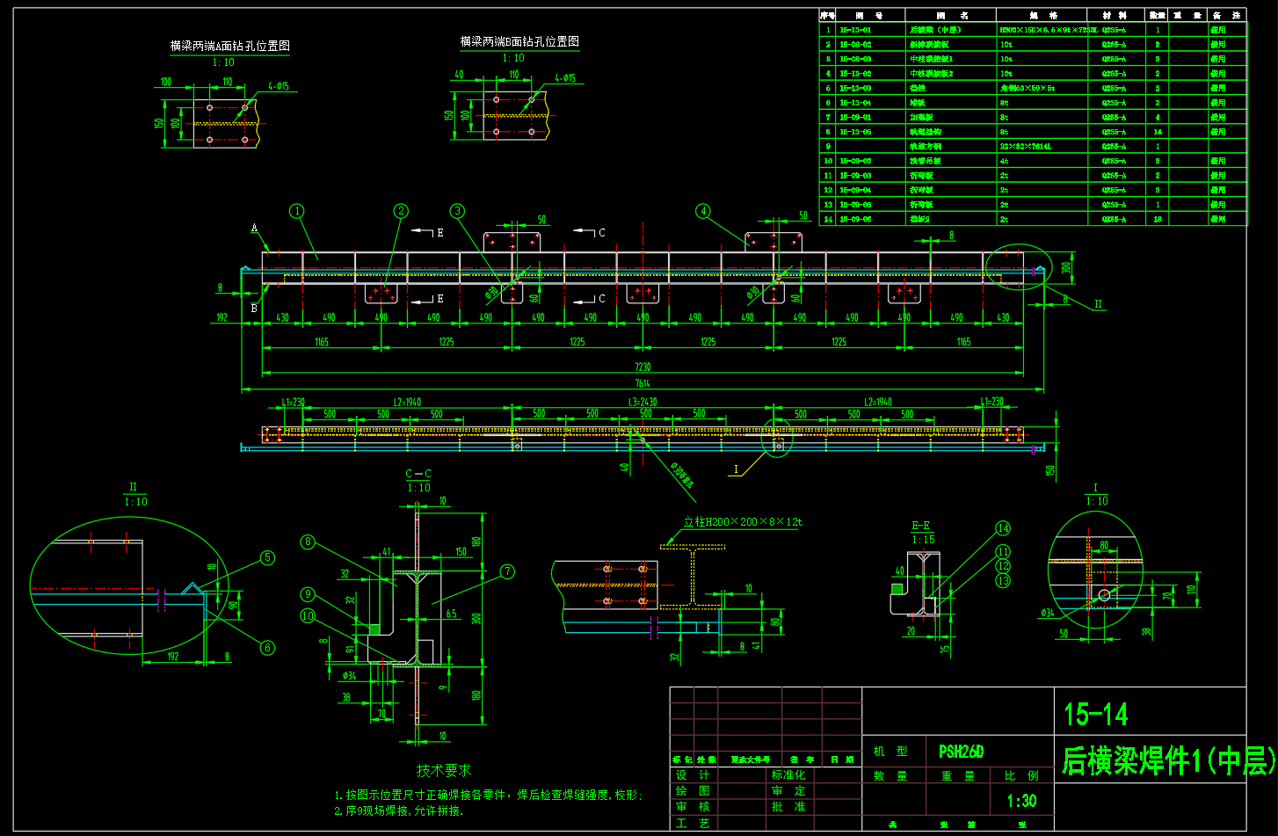Click balloon number 1 above the beam
The image size is (1278, 836).
click(x=297, y=211)
